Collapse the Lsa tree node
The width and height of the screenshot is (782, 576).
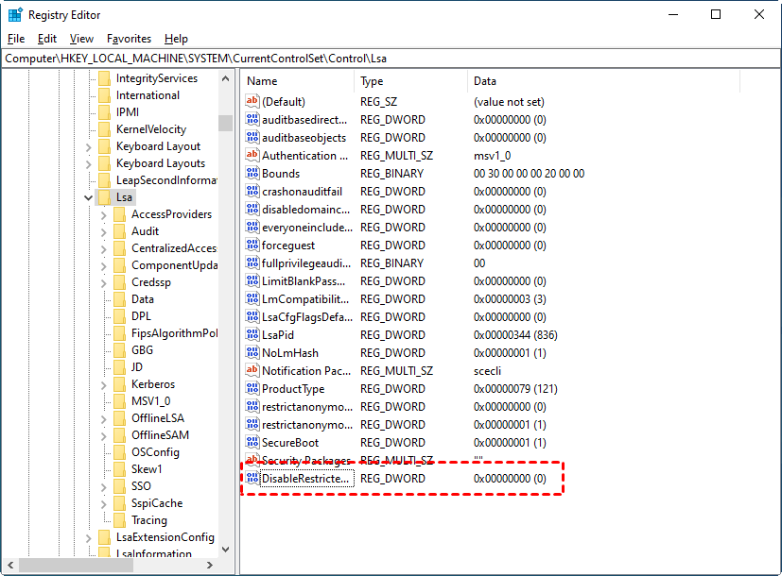[x=88, y=197]
